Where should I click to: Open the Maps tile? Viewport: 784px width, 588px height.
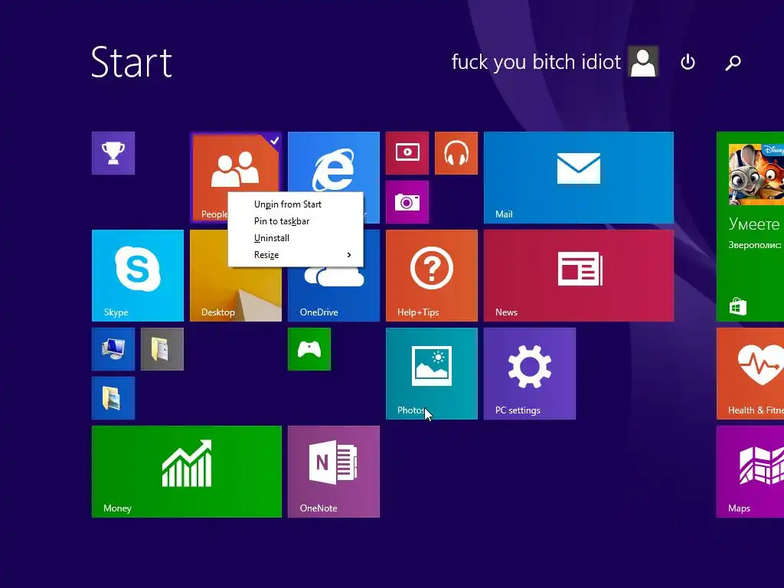click(x=750, y=472)
